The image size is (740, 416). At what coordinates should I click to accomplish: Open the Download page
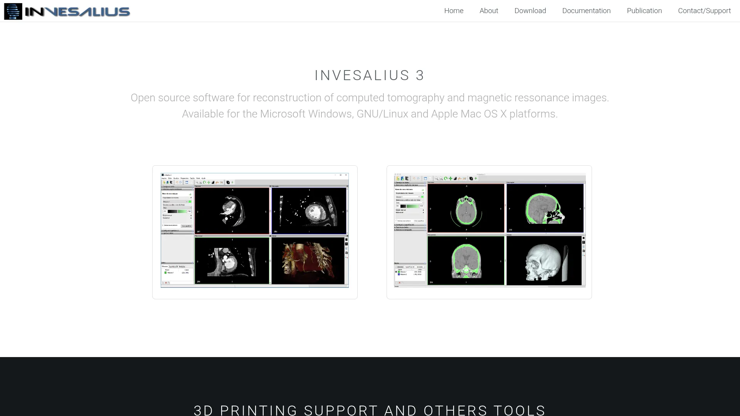point(530,11)
